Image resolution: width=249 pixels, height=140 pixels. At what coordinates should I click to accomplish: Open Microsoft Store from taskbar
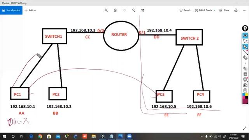pos(49,136)
